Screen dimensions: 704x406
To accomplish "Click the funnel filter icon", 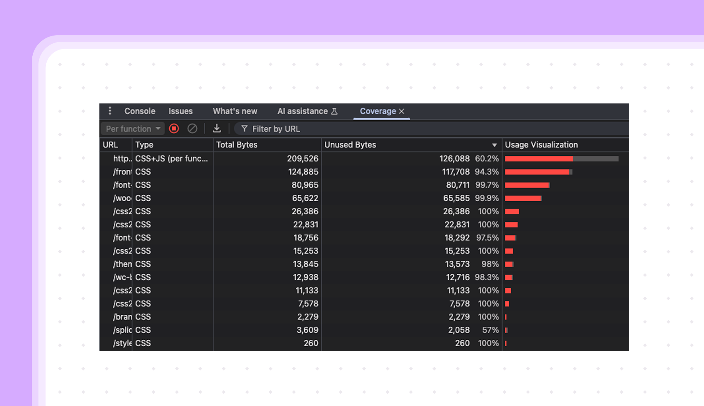I will pos(244,129).
